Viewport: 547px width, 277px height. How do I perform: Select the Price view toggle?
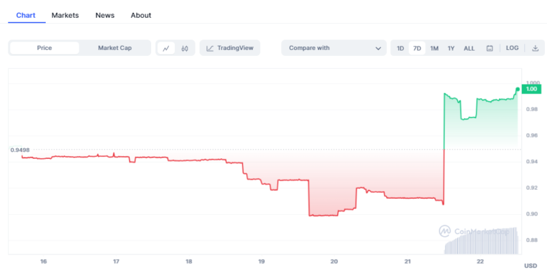click(44, 48)
